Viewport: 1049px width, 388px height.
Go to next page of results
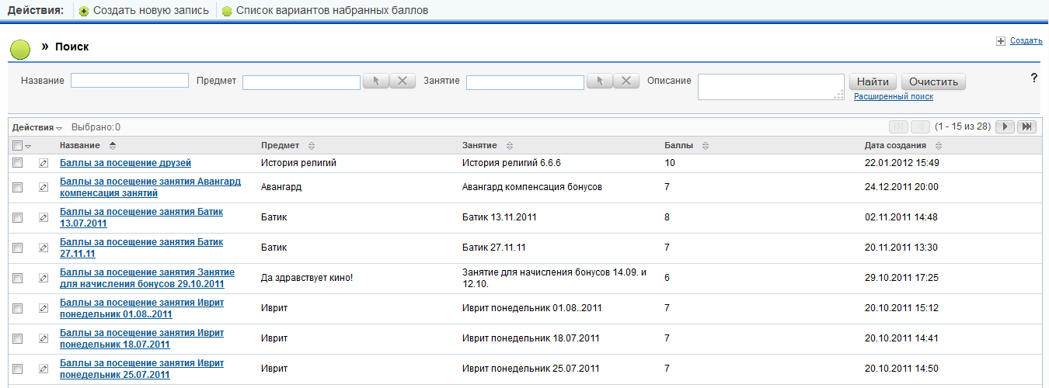tap(1005, 126)
